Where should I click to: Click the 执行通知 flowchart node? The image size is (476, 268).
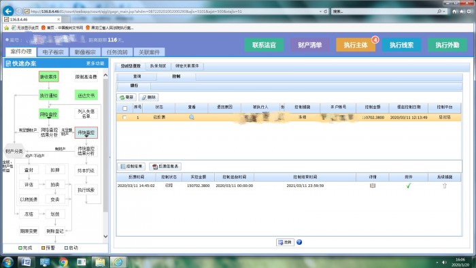click(x=48, y=96)
